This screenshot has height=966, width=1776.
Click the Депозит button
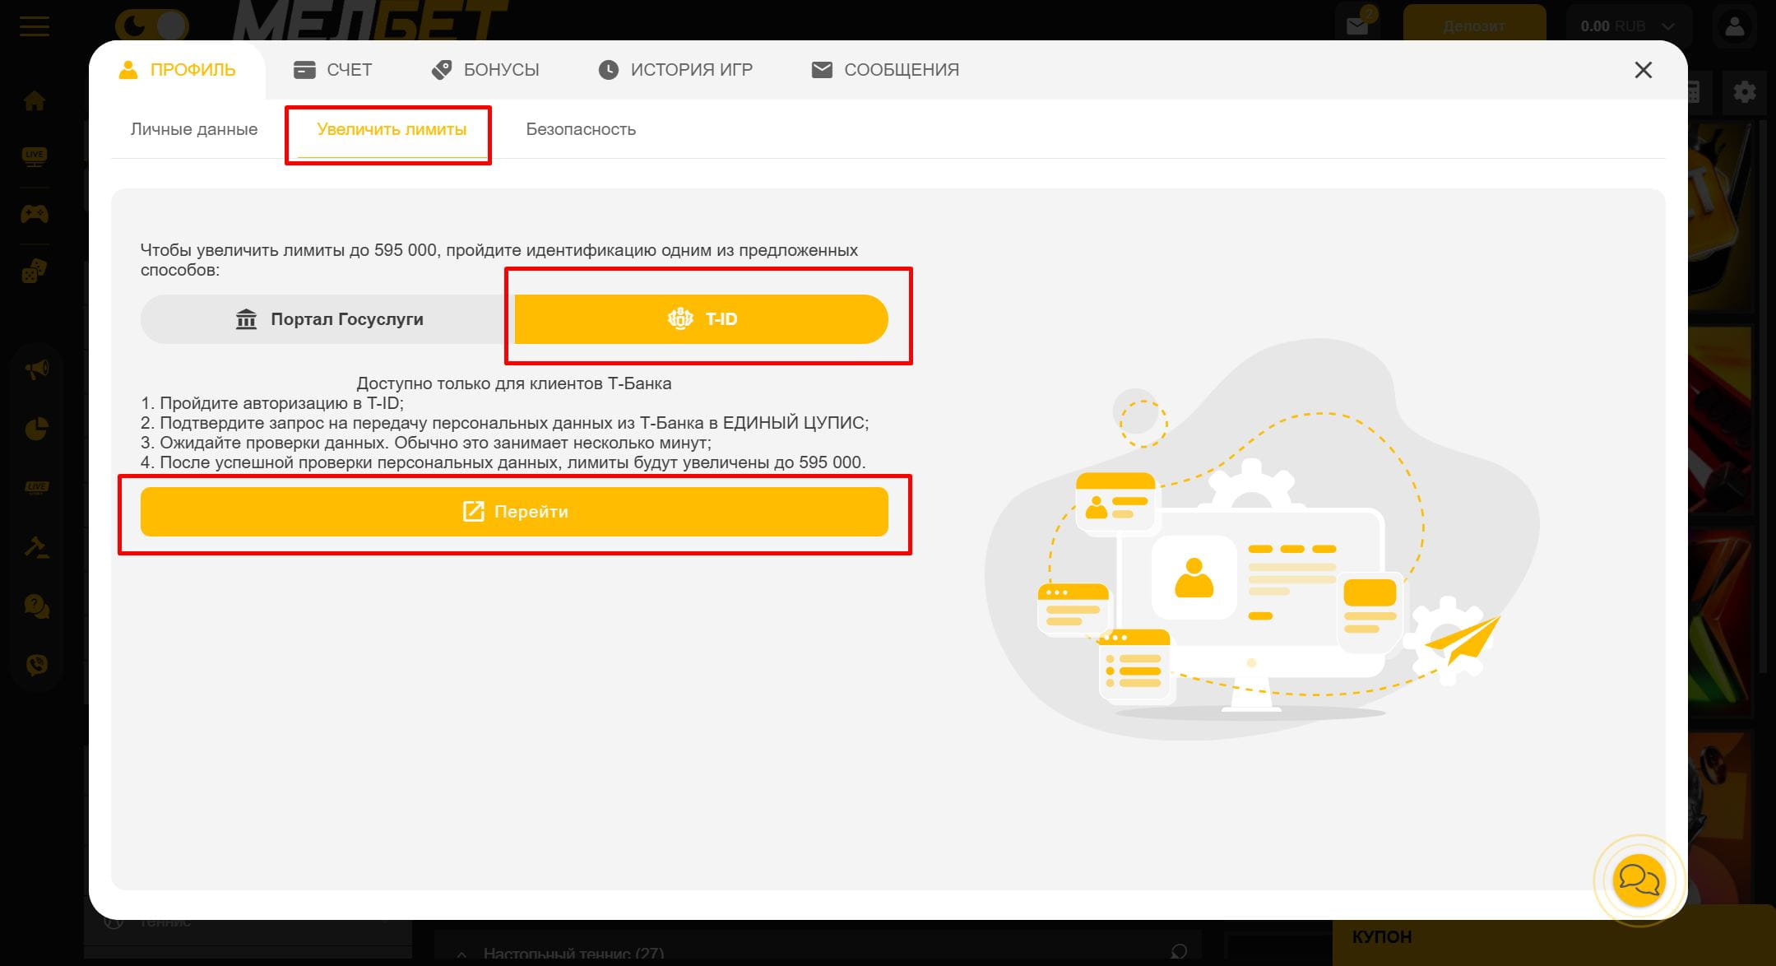pyautogui.click(x=1474, y=26)
